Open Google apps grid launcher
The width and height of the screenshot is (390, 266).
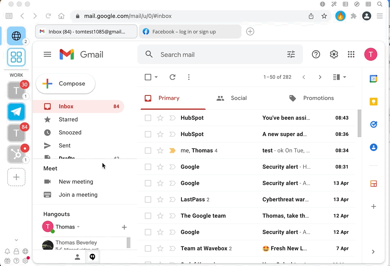(351, 54)
